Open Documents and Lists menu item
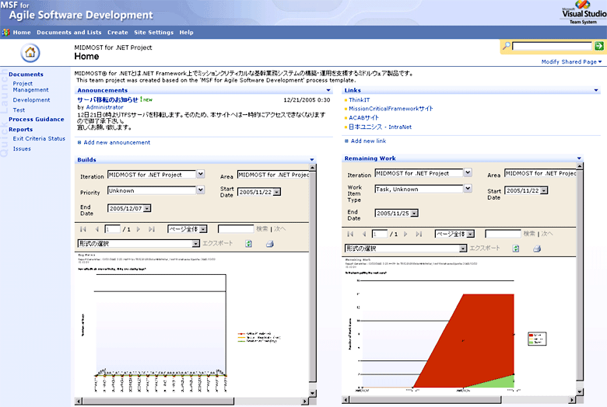607x407 pixels. 69,33
